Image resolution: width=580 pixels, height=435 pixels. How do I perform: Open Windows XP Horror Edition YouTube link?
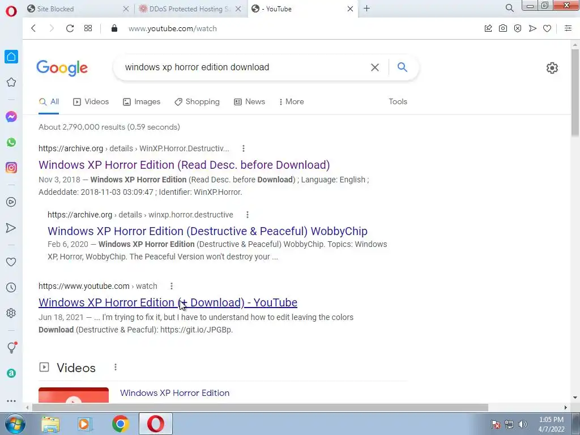(168, 302)
